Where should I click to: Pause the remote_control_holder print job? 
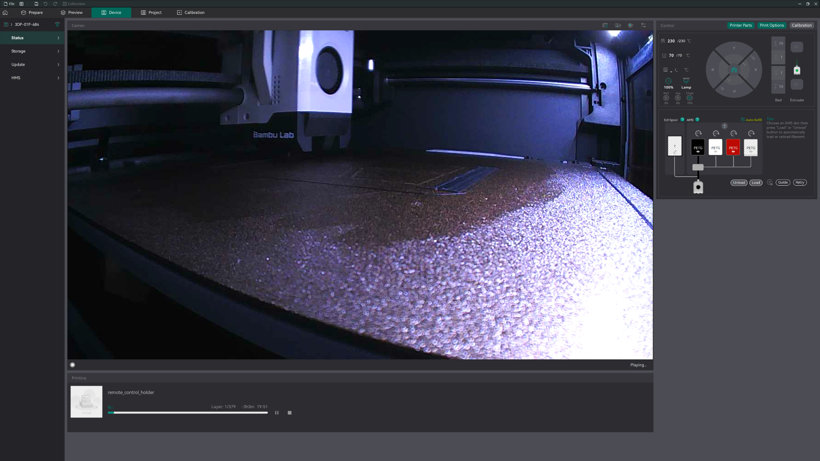tap(277, 413)
